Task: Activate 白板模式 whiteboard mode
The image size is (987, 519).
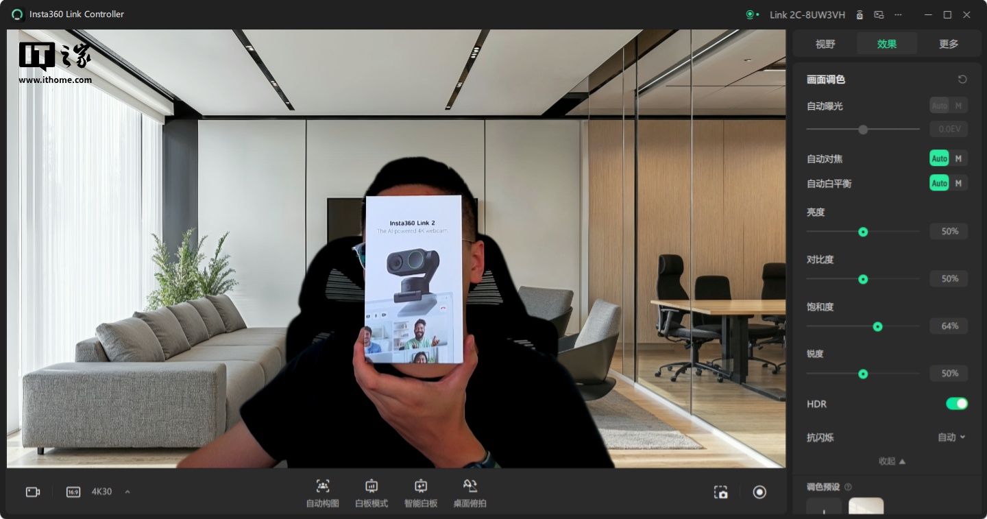Action: (371, 494)
